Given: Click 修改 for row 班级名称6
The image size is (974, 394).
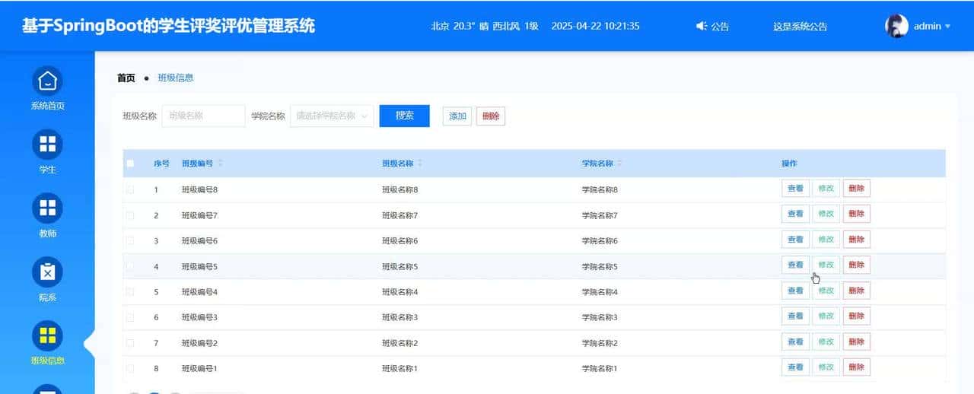Looking at the screenshot, I should (x=826, y=240).
